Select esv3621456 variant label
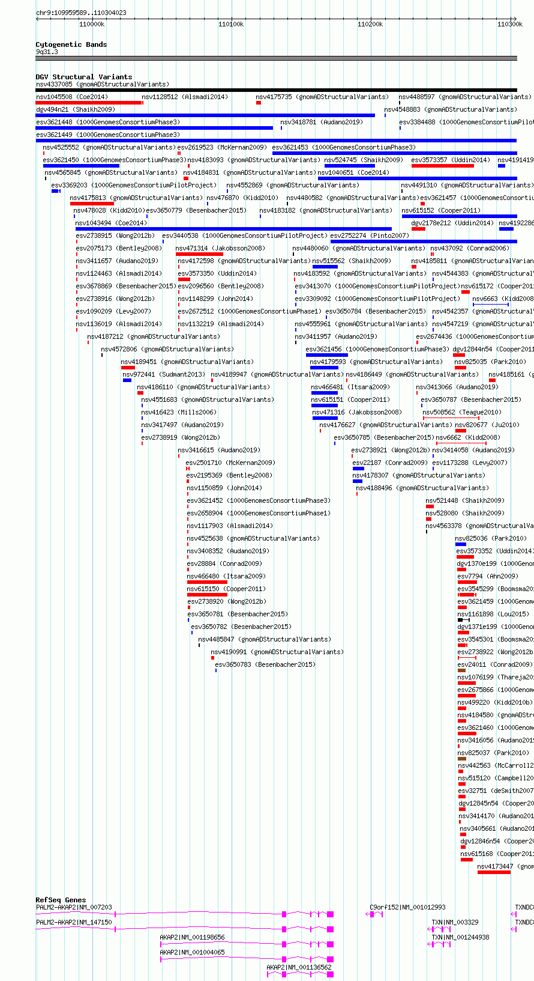This screenshot has height=981, width=534. click(377, 349)
